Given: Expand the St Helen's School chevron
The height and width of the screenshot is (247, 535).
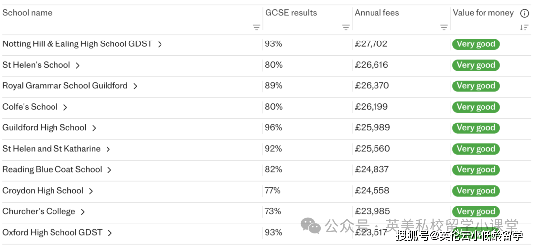Looking at the screenshot, I should point(77,65).
